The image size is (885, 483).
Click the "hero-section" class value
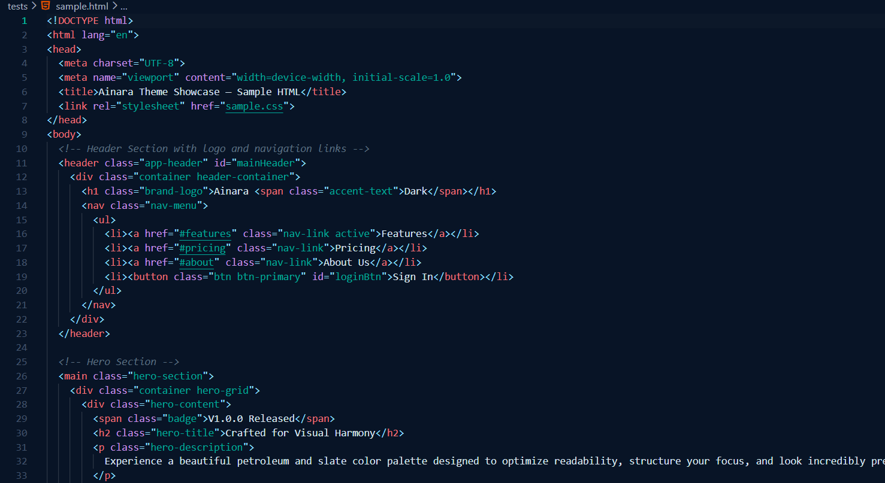point(168,376)
